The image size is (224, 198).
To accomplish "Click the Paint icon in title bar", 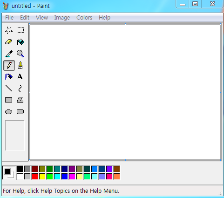I will click(x=6, y=6).
